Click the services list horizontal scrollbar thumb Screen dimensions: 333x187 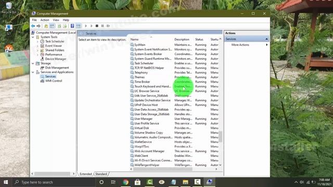(163, 169)
